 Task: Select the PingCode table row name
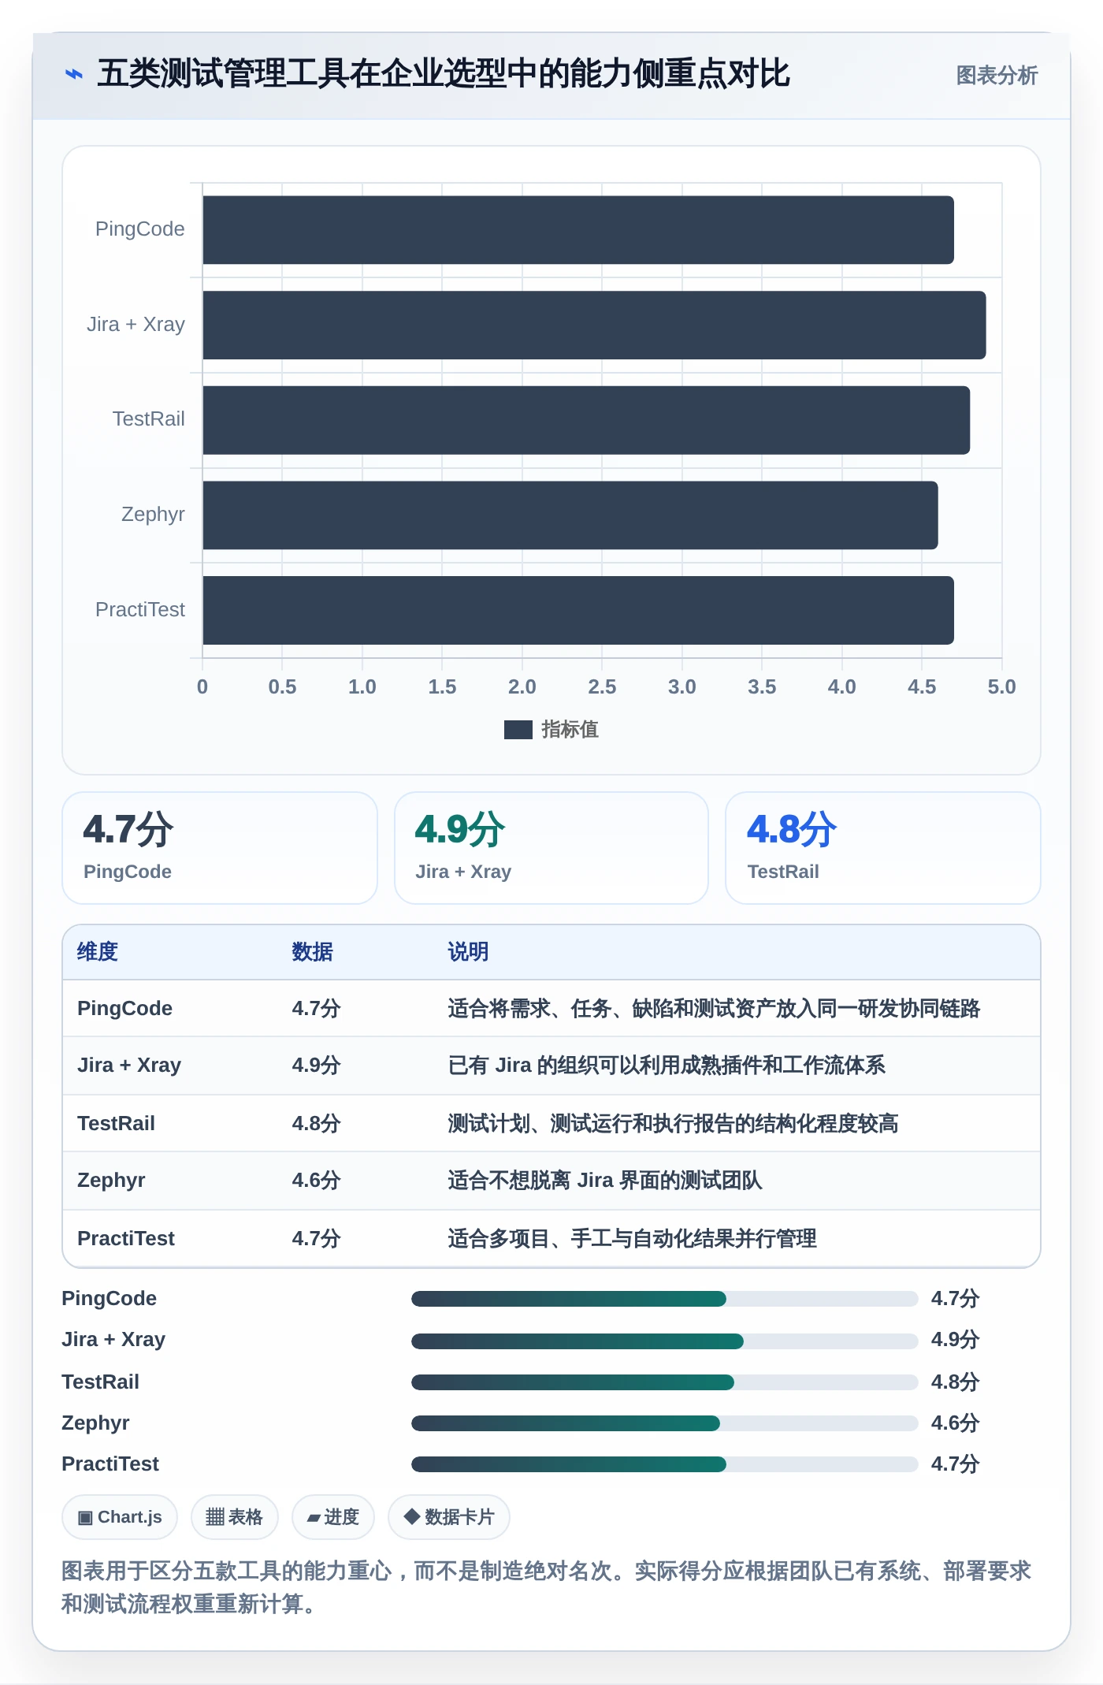(125, 1009)
